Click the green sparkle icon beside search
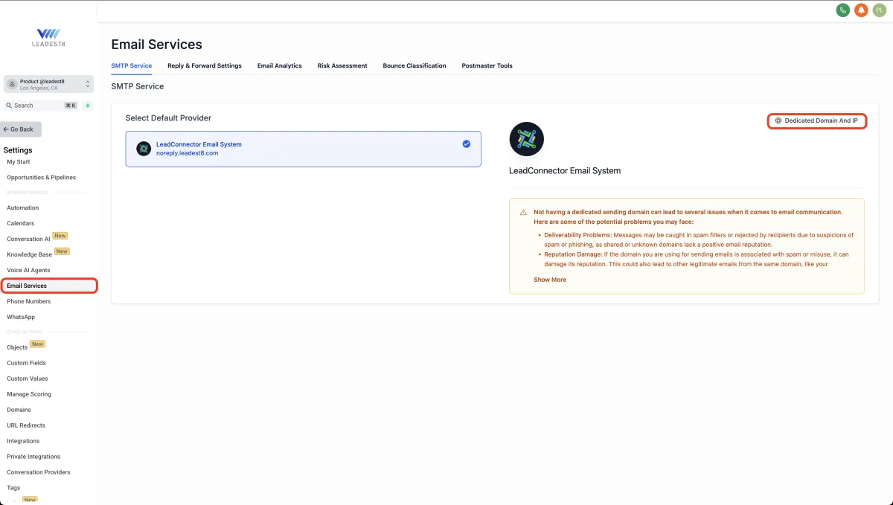 [88, 106]
